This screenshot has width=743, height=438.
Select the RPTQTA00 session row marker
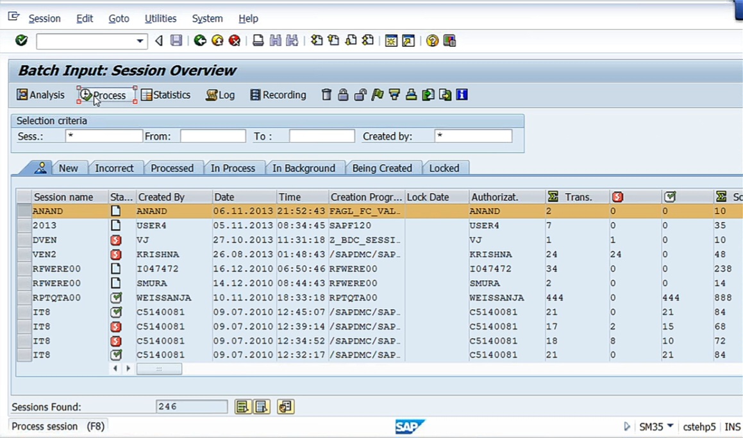click(24, 298)
